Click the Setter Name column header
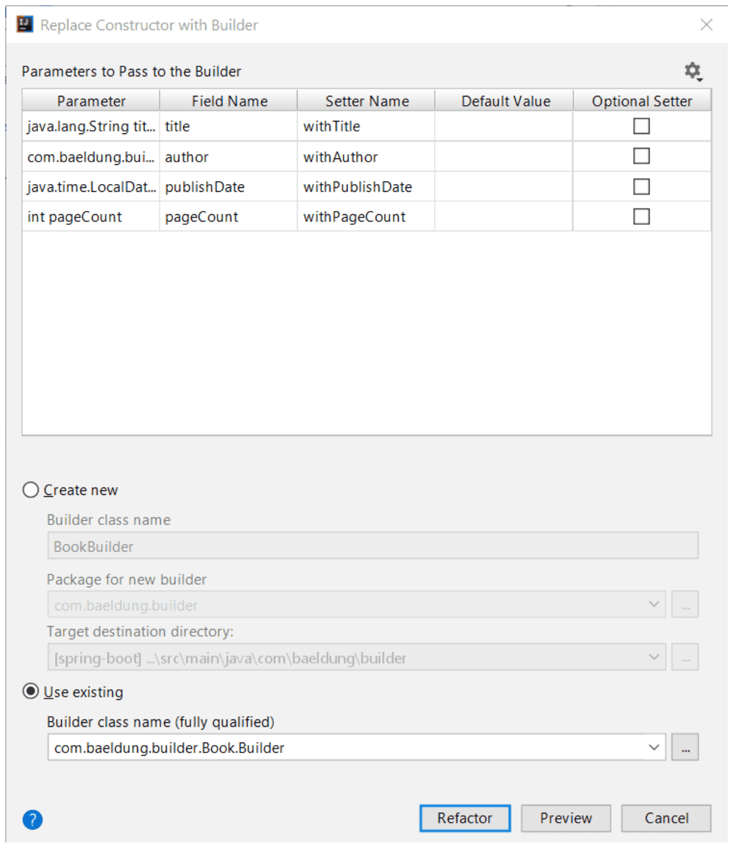 tap(367, 101)
